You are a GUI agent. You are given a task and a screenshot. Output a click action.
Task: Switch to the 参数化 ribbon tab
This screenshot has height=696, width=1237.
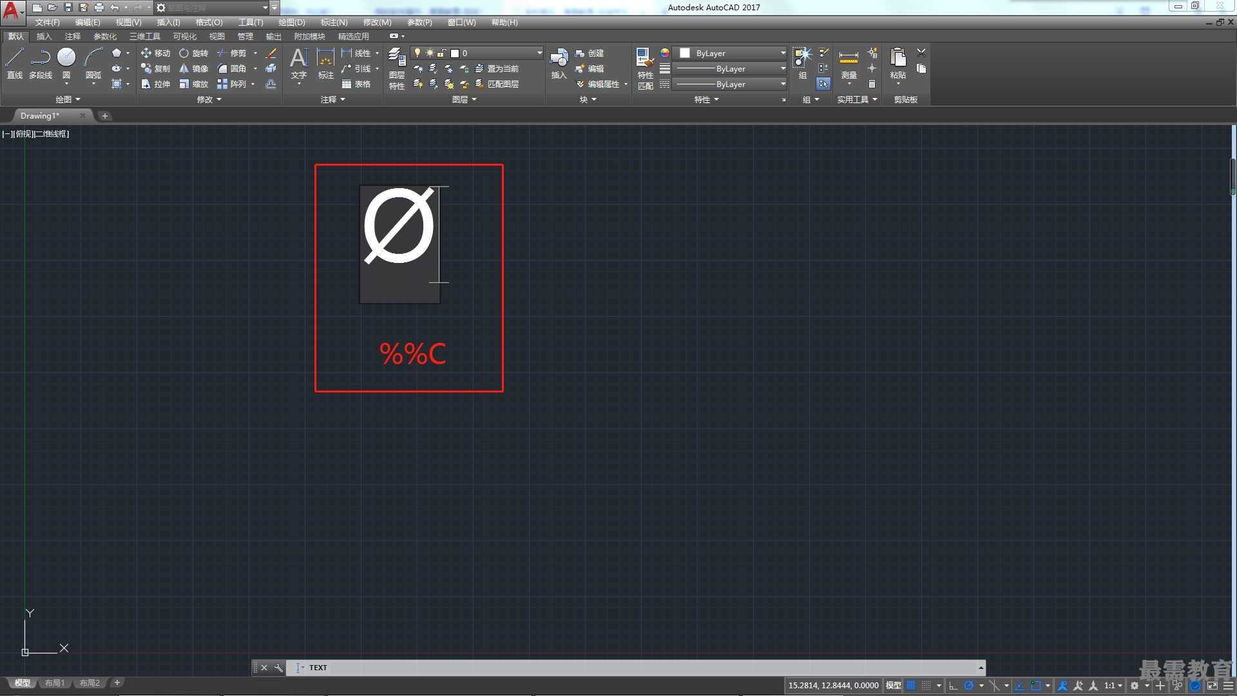105,37
